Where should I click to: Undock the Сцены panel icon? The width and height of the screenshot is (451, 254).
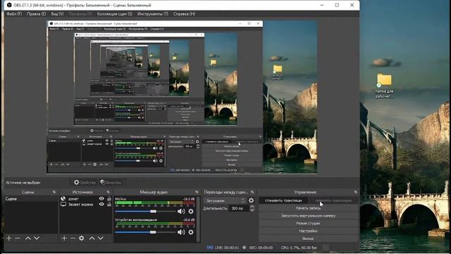pyautogui.click(x=54, y=192)
